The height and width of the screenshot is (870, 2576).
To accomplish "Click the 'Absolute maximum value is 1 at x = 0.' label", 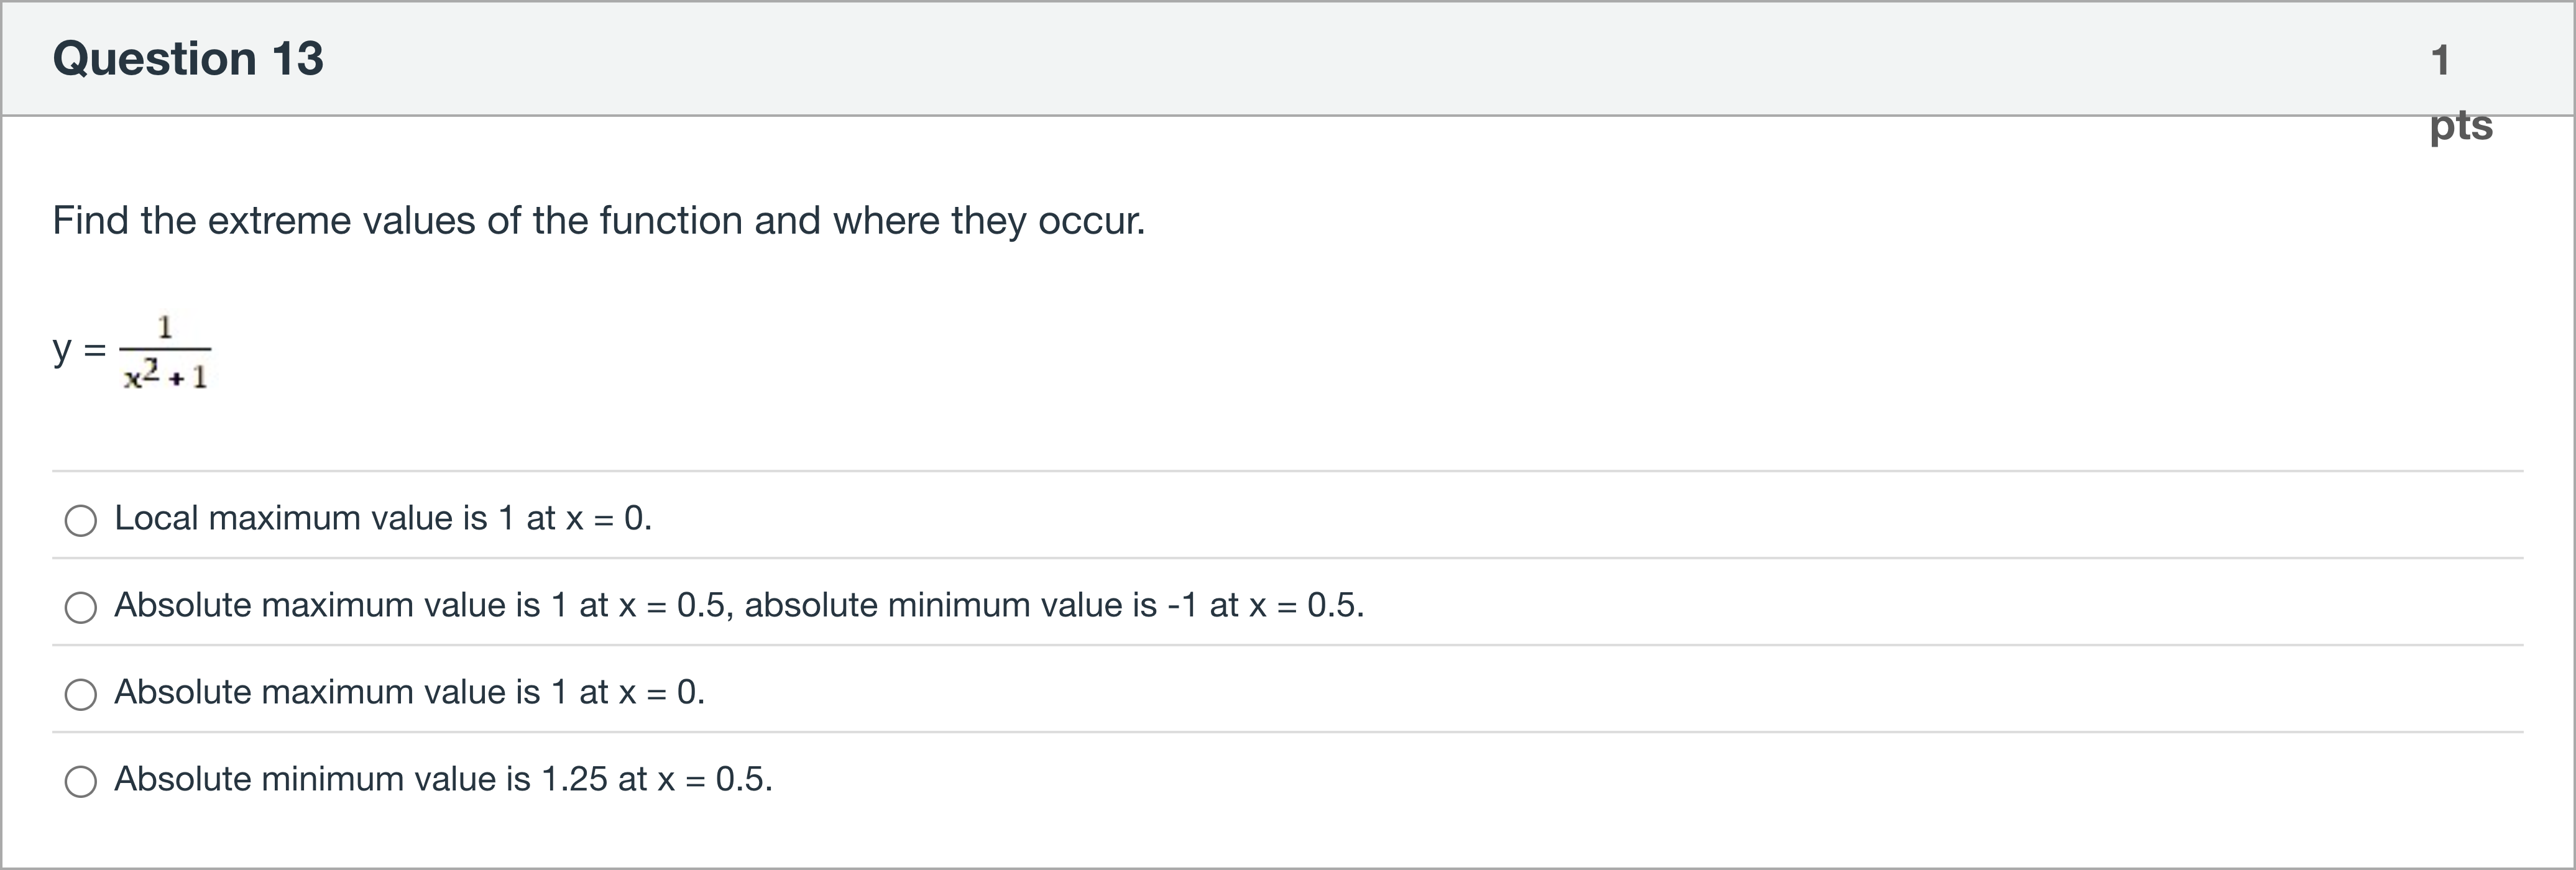I will 409,692.
